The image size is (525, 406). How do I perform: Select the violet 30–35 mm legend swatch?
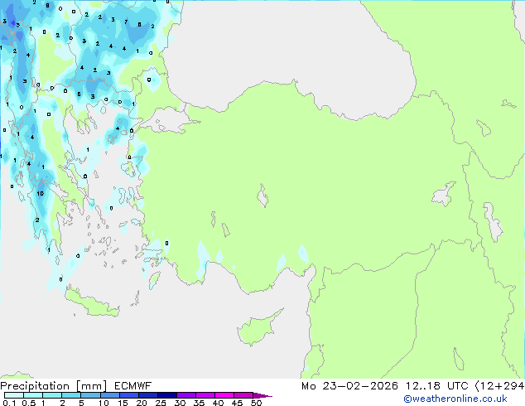(186, 395)
